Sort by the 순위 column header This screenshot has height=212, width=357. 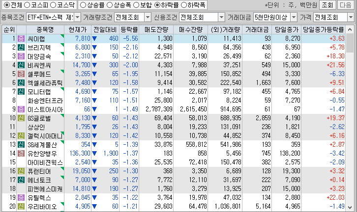pyautogui.click(x=9, y=29)
